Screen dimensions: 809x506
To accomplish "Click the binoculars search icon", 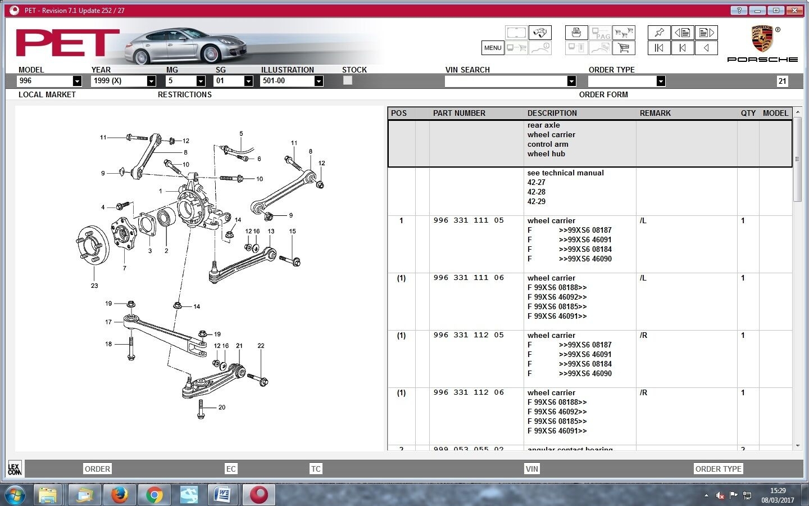I will [x=540, y=33].
